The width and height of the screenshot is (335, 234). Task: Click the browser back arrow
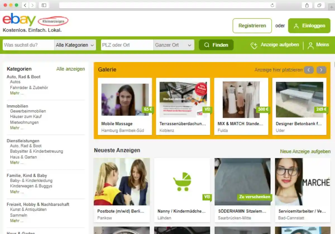click(25, 5)
